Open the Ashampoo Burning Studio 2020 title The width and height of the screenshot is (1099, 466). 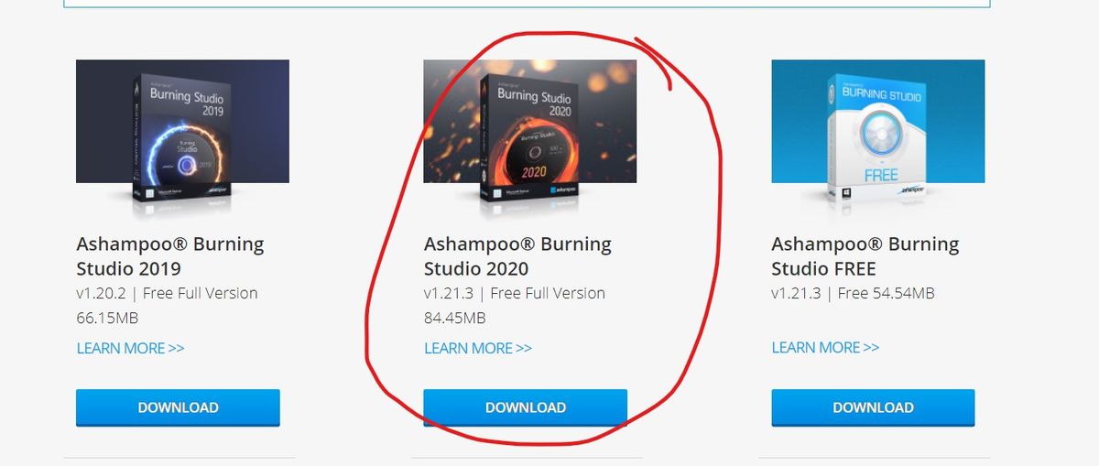click(517, 256)
